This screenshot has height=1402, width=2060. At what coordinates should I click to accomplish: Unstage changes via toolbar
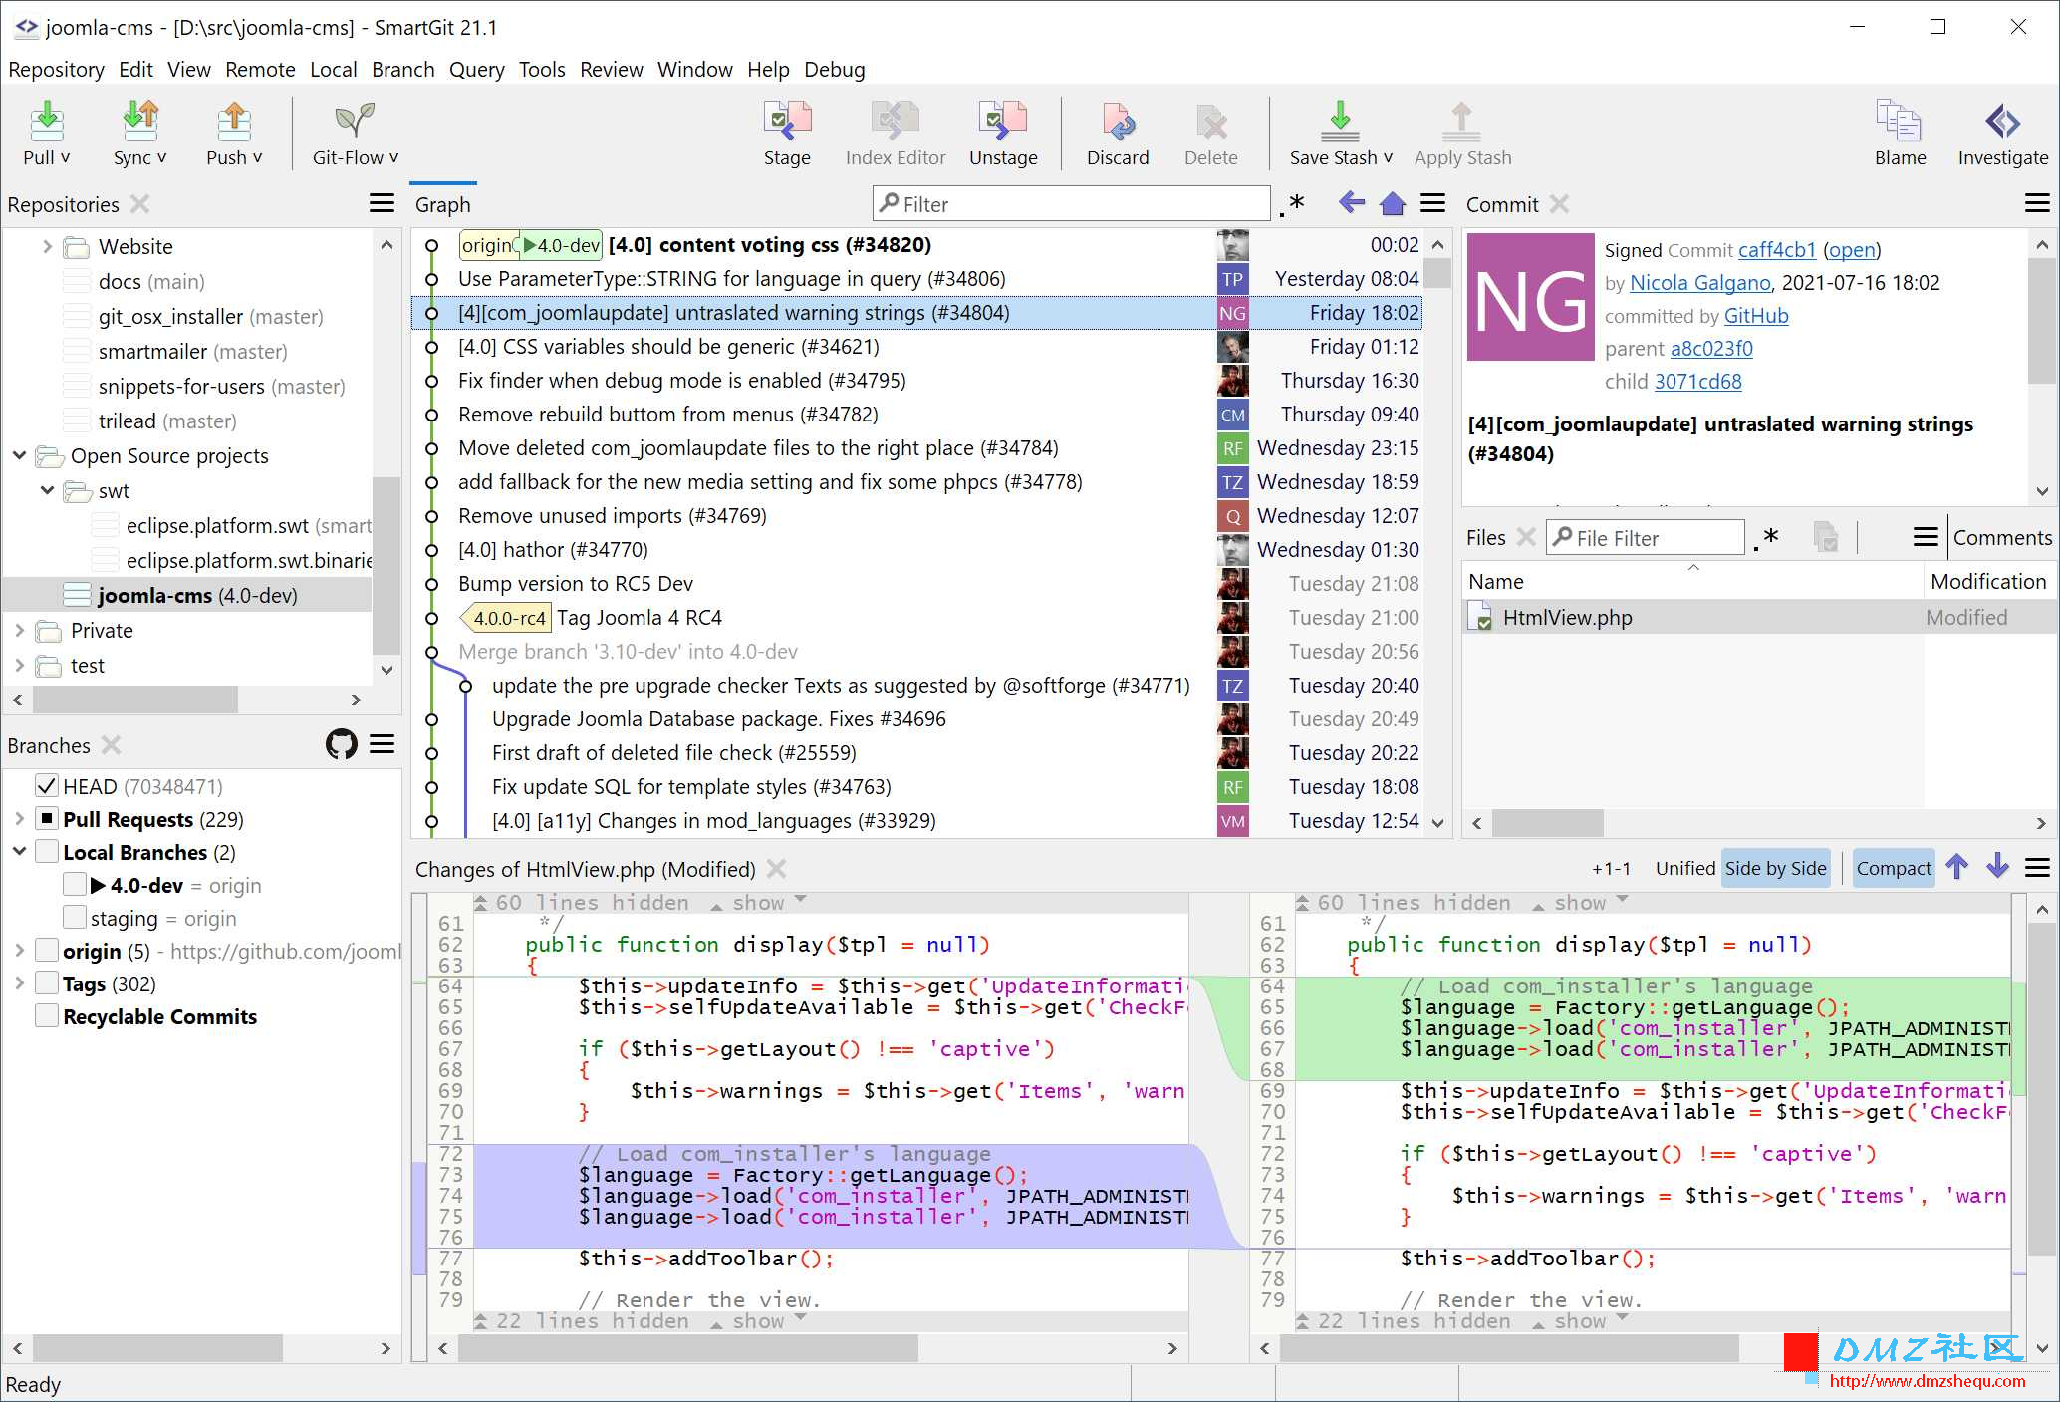(1003, 133)
